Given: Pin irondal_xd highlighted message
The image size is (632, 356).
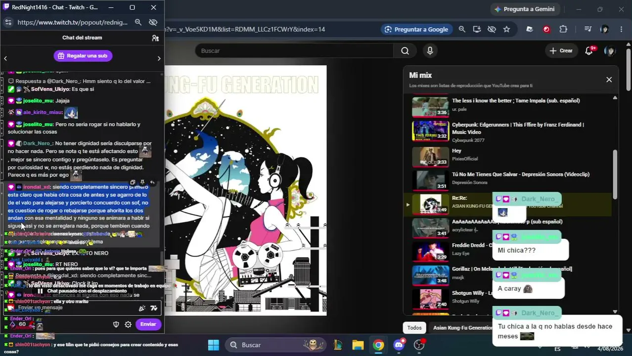Looking at the screenshot, I should (142, 182).
